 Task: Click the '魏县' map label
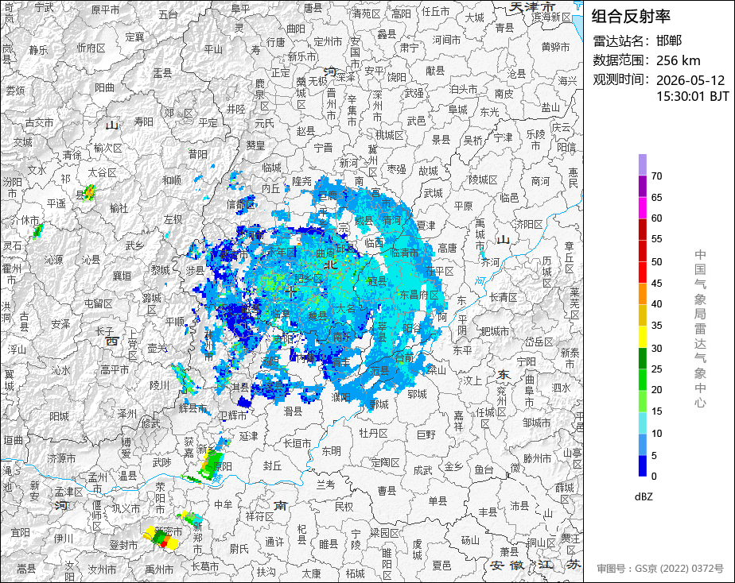tap(317, 316)
